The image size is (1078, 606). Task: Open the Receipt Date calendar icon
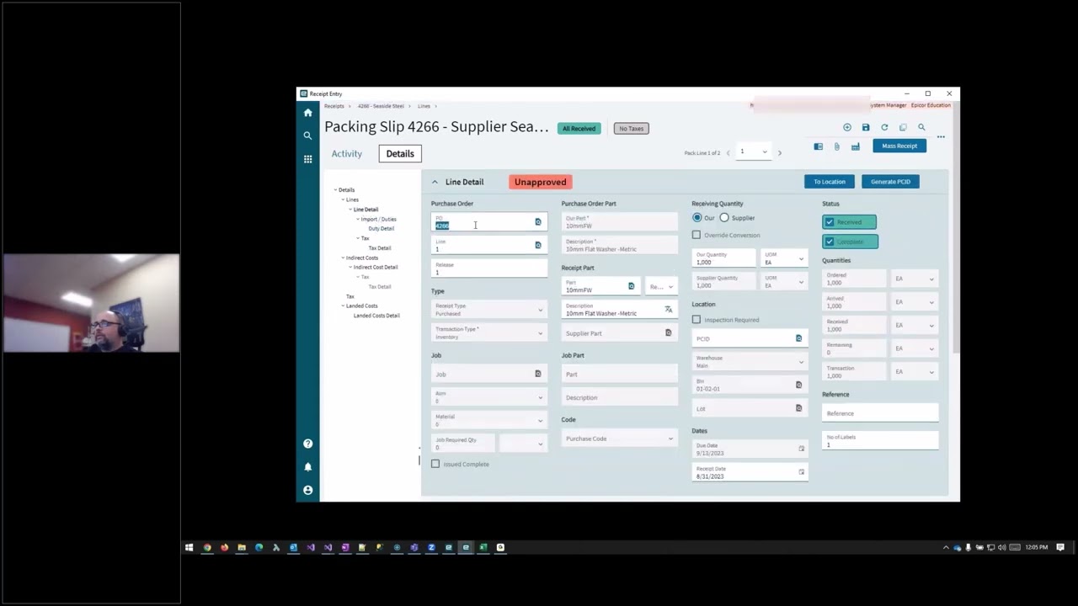pos(801,472)
